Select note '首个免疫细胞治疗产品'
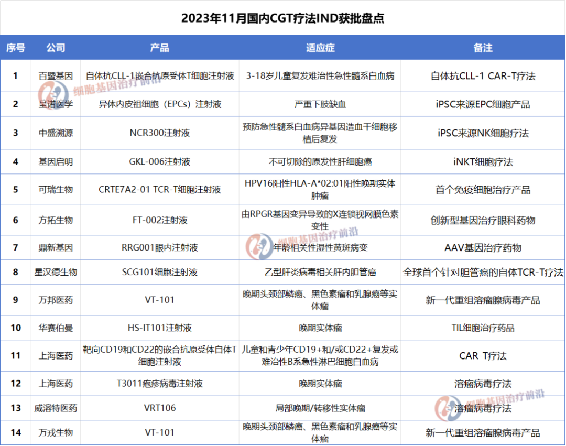Viewport: 566px width, 446px height. (x=483, y=190)
